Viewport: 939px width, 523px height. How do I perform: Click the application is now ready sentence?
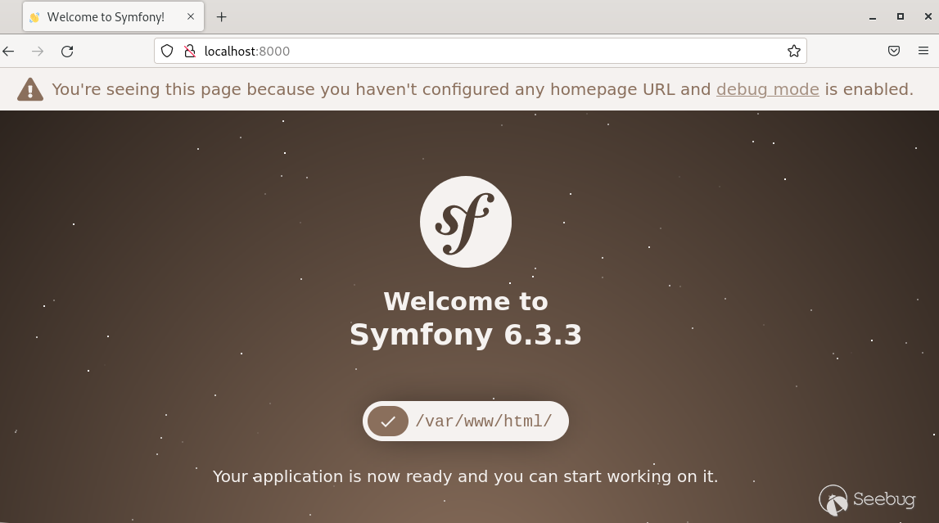[x=465, y=476]
